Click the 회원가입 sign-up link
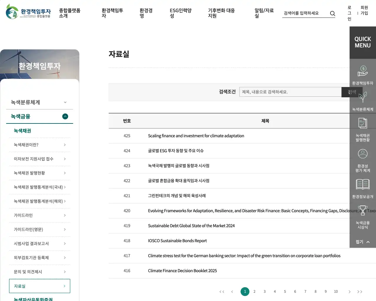Viewport: 376px width, 301px height. coord(364,10)
